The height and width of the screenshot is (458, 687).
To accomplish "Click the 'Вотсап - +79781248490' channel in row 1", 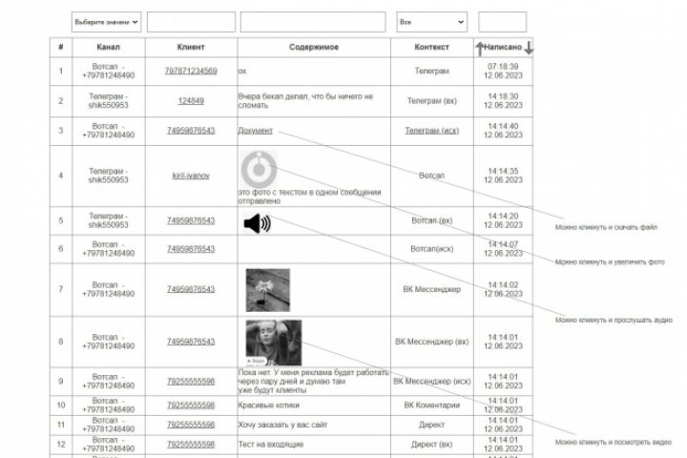I will (108, 71).
